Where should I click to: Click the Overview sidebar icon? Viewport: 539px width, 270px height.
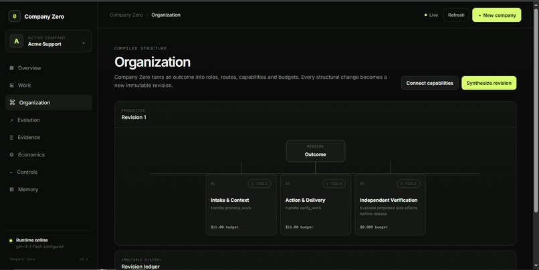[x=11, y=68]
